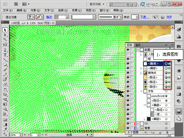
Task: Collapse the 方形 sublayer
Action: 141,91
